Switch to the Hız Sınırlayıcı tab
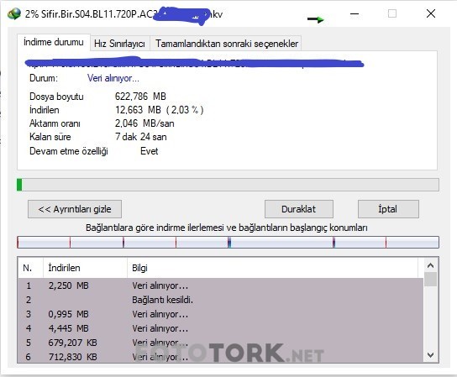The image size is (457, 377). pos(119,44)
